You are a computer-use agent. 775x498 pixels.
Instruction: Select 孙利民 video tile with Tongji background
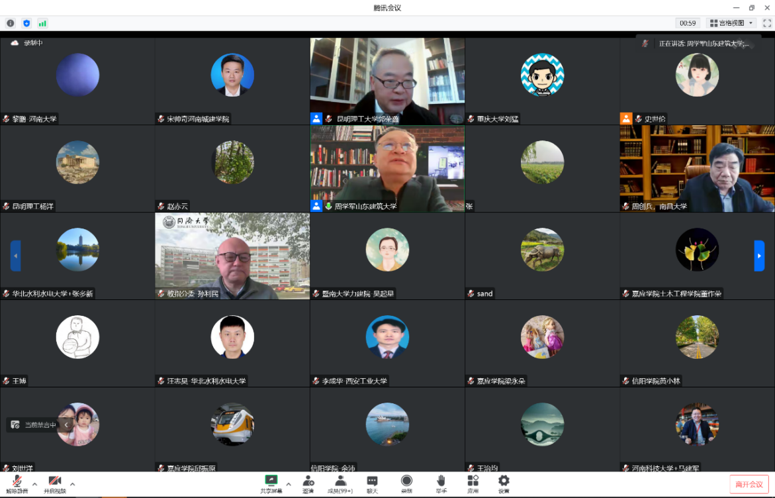click(x=232, y=256)
